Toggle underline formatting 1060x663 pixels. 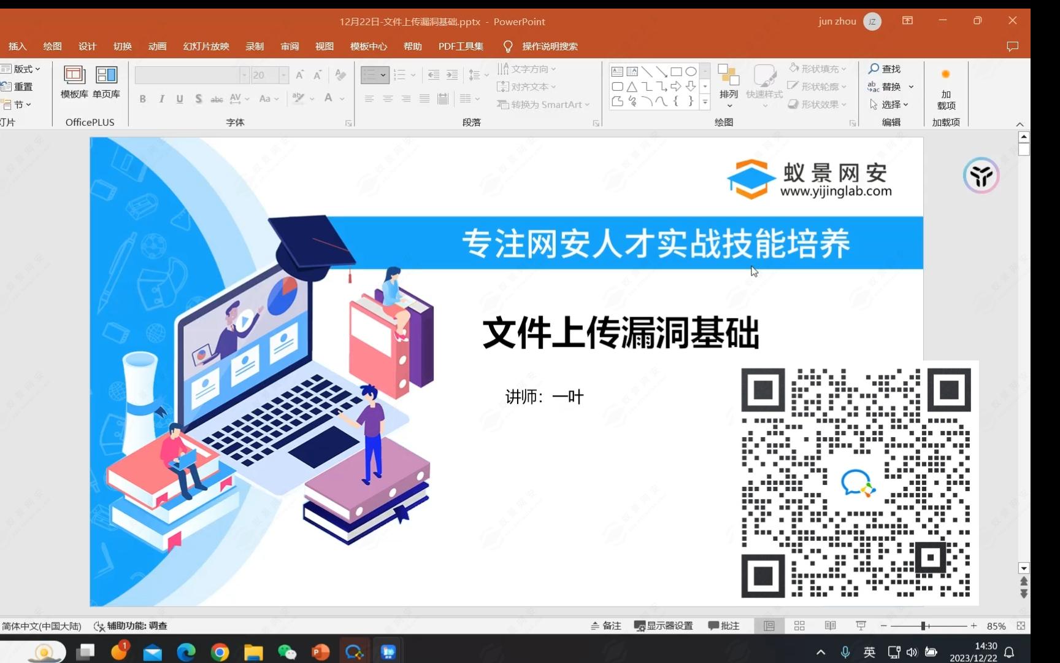tap(180, 99)
